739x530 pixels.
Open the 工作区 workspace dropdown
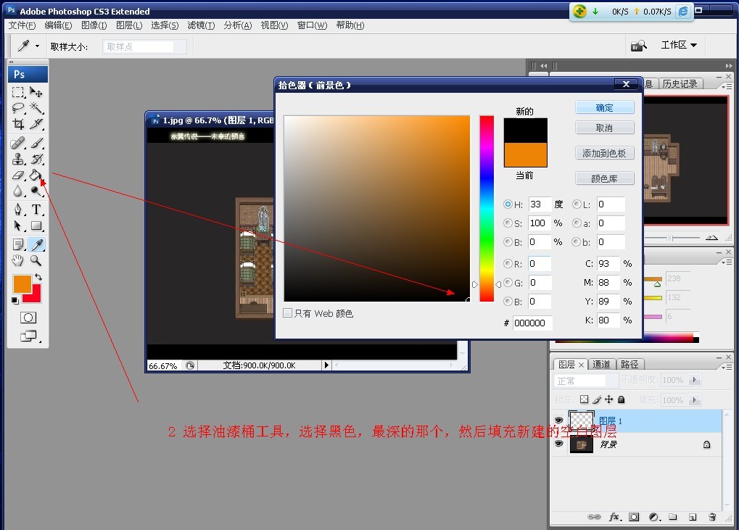pyautogui.click(x=679, y=45)
